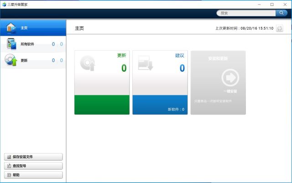Click the disc upload icon in 更新 card
This screenshot has width=292, height=183.
[x=88, y=63]
